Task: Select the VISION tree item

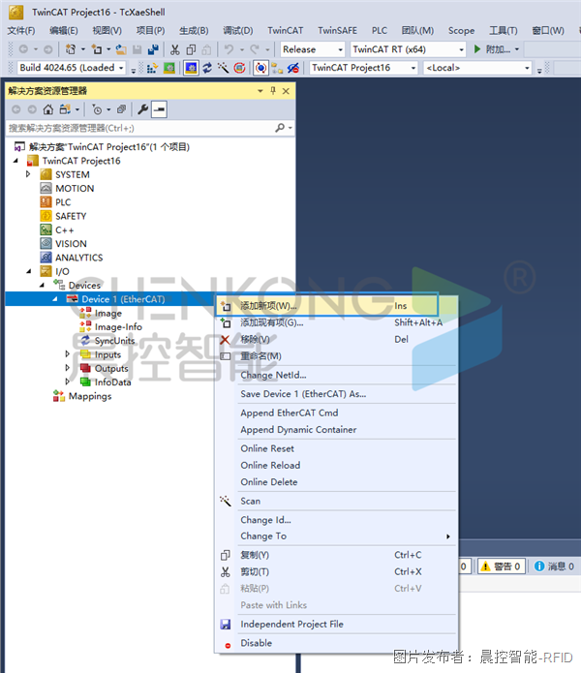Action: pyautogui.click(x=71, y=244)
